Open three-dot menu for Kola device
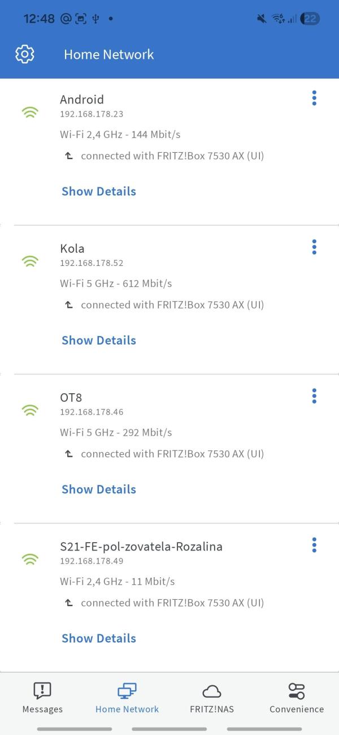This screenshot has height=735, width=339. [314, 247]
